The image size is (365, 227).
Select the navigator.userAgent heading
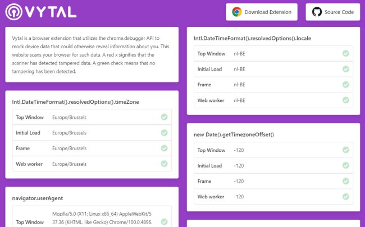click(x=38, y=198)
